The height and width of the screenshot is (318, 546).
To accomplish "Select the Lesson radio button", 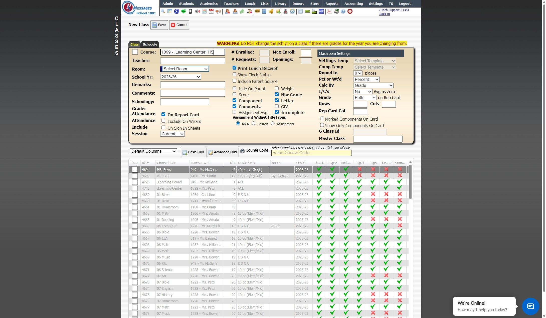I will pos(254,123).
